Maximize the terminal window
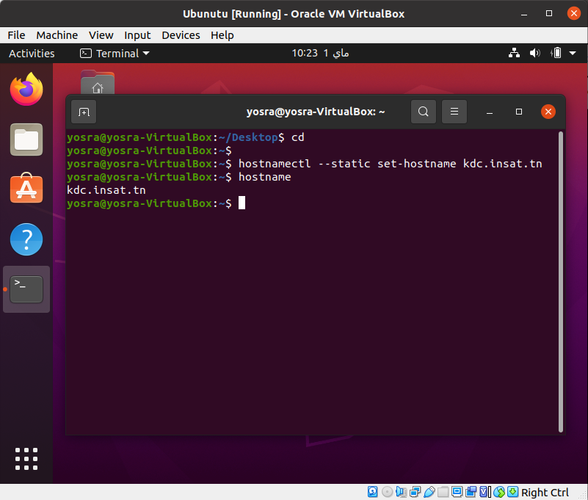 click(x=518, y=112)
